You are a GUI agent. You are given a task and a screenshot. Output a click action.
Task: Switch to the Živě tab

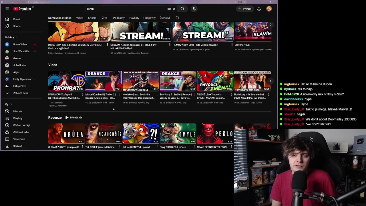point(105,18)
